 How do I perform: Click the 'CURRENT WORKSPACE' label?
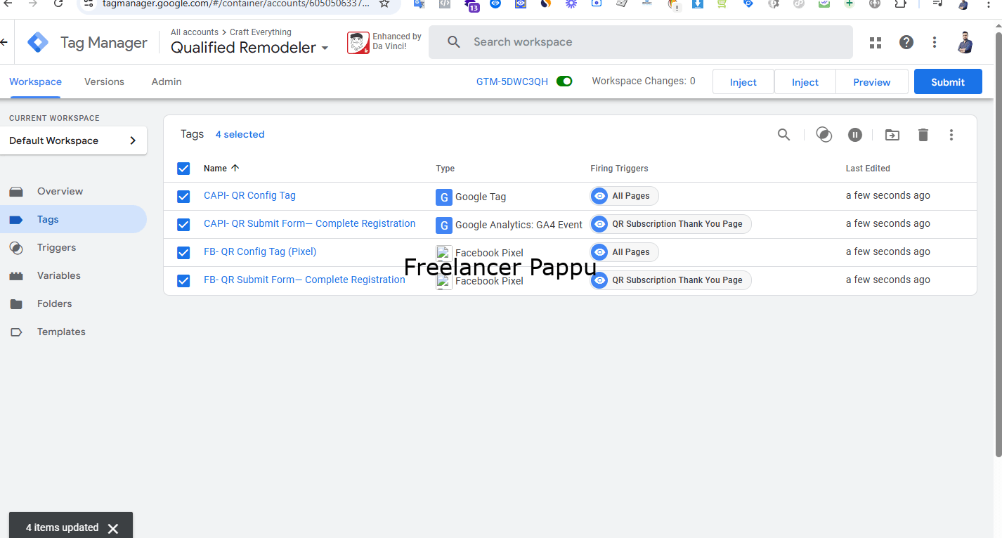pyautogui.click(x=54, y=118)
